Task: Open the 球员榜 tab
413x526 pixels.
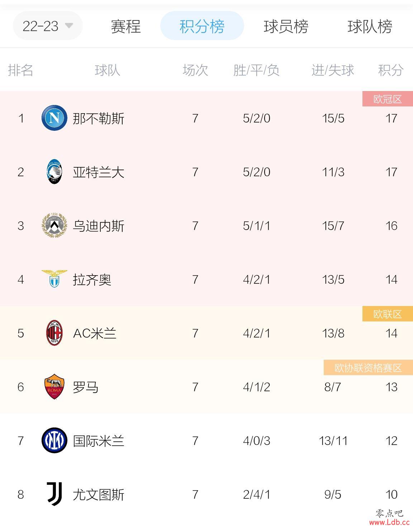Action: click(286, 26)
